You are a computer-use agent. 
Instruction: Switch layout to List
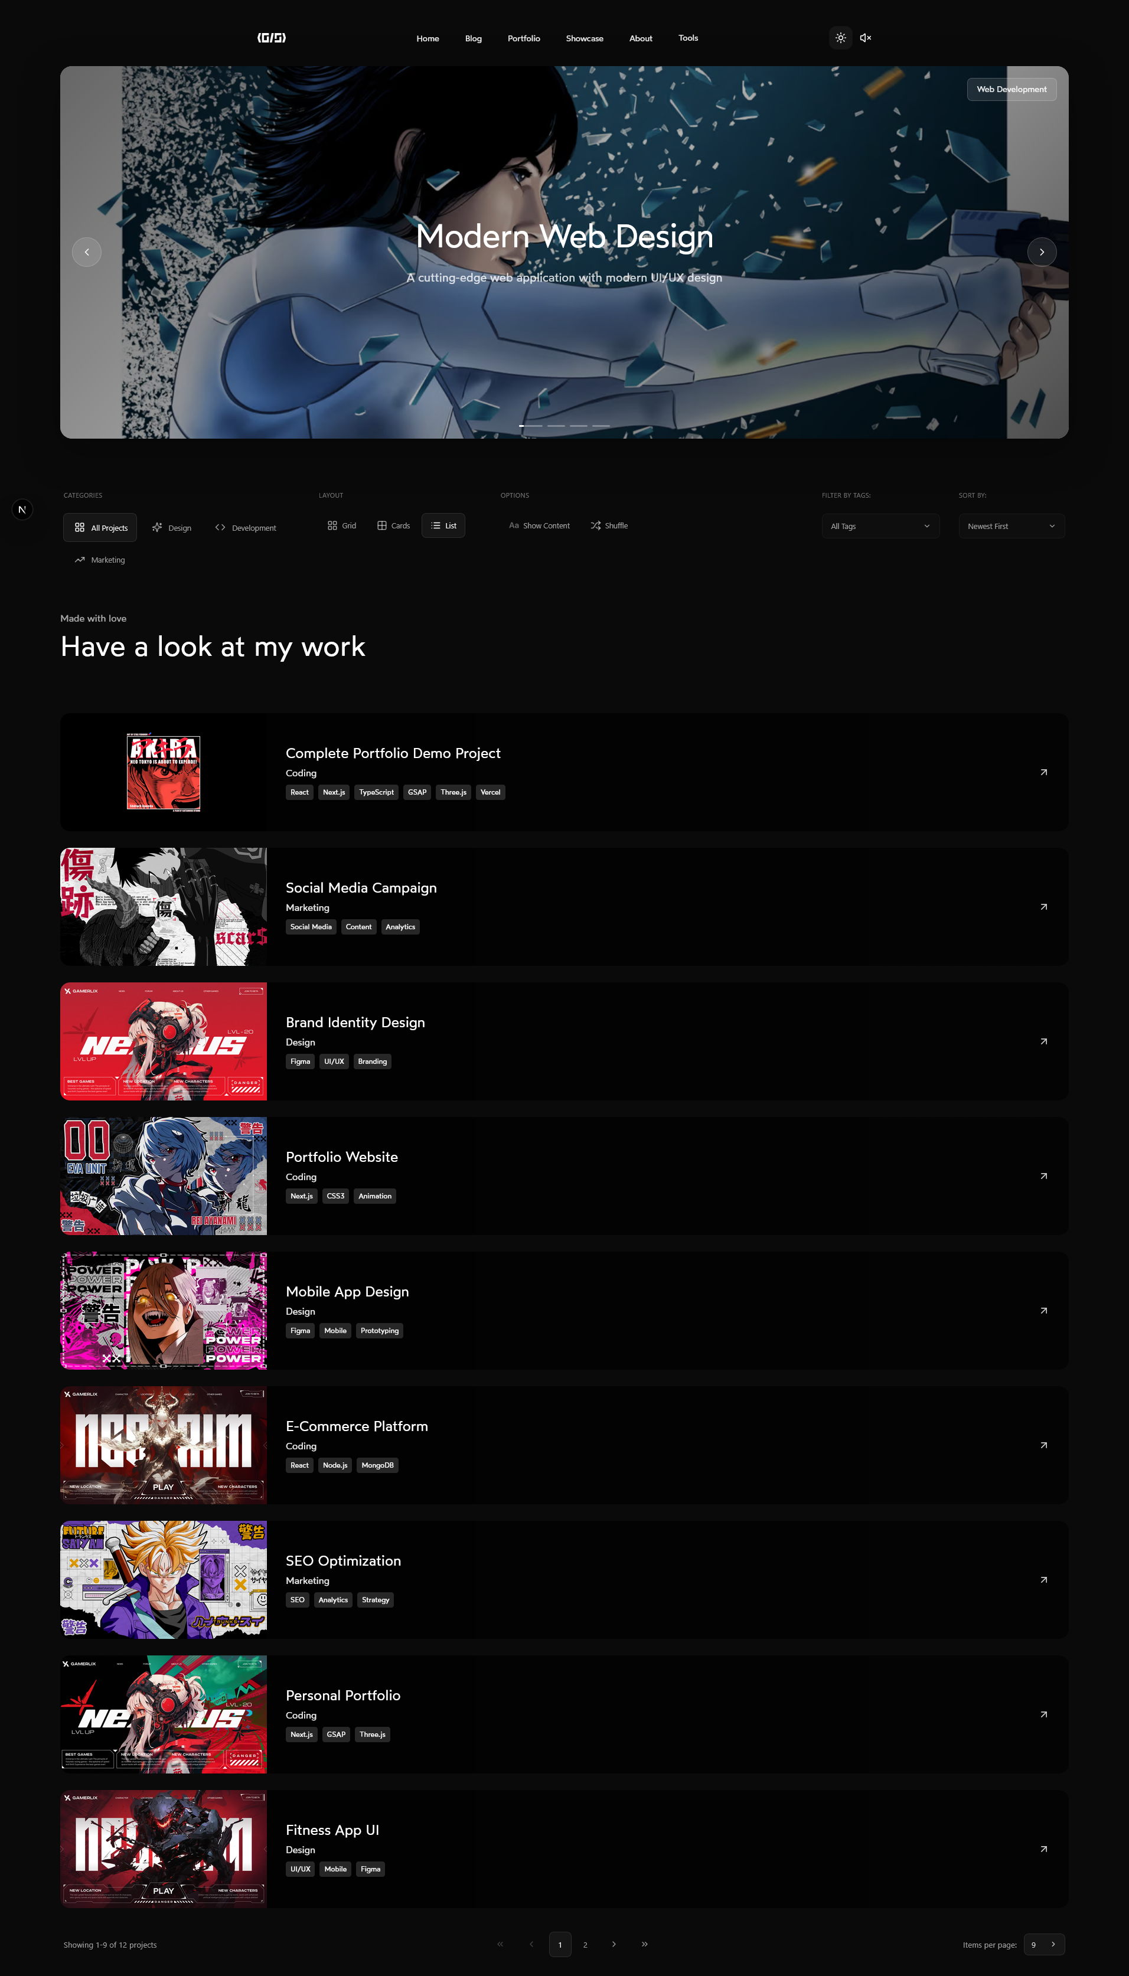[x=443, y=525]
